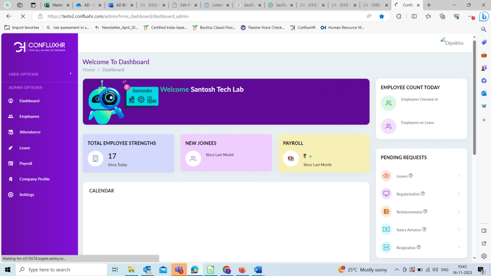
Task: Click the Home breadcrumb link
Action: pyautogui.click(x=89, y=70)
